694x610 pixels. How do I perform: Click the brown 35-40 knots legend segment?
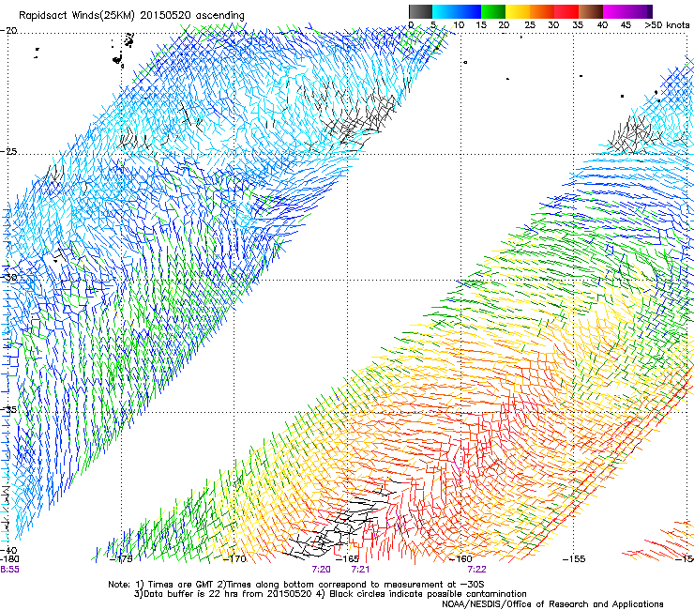click(591, 11)
